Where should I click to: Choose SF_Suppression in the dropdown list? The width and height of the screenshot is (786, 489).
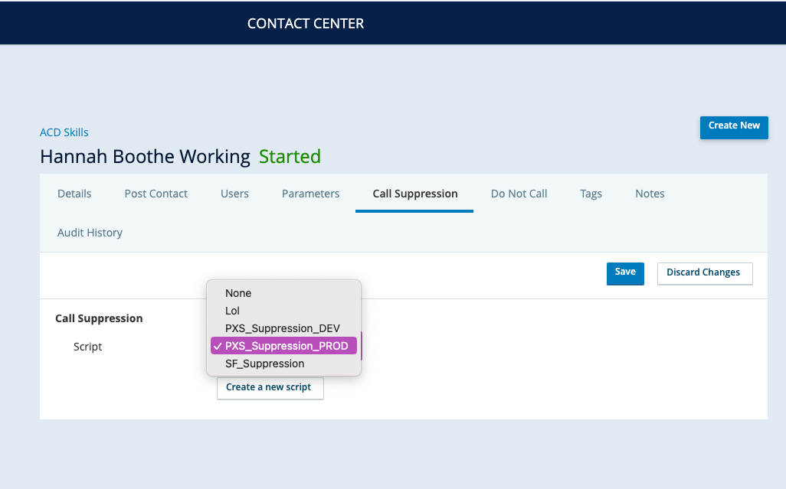point(264,363)
